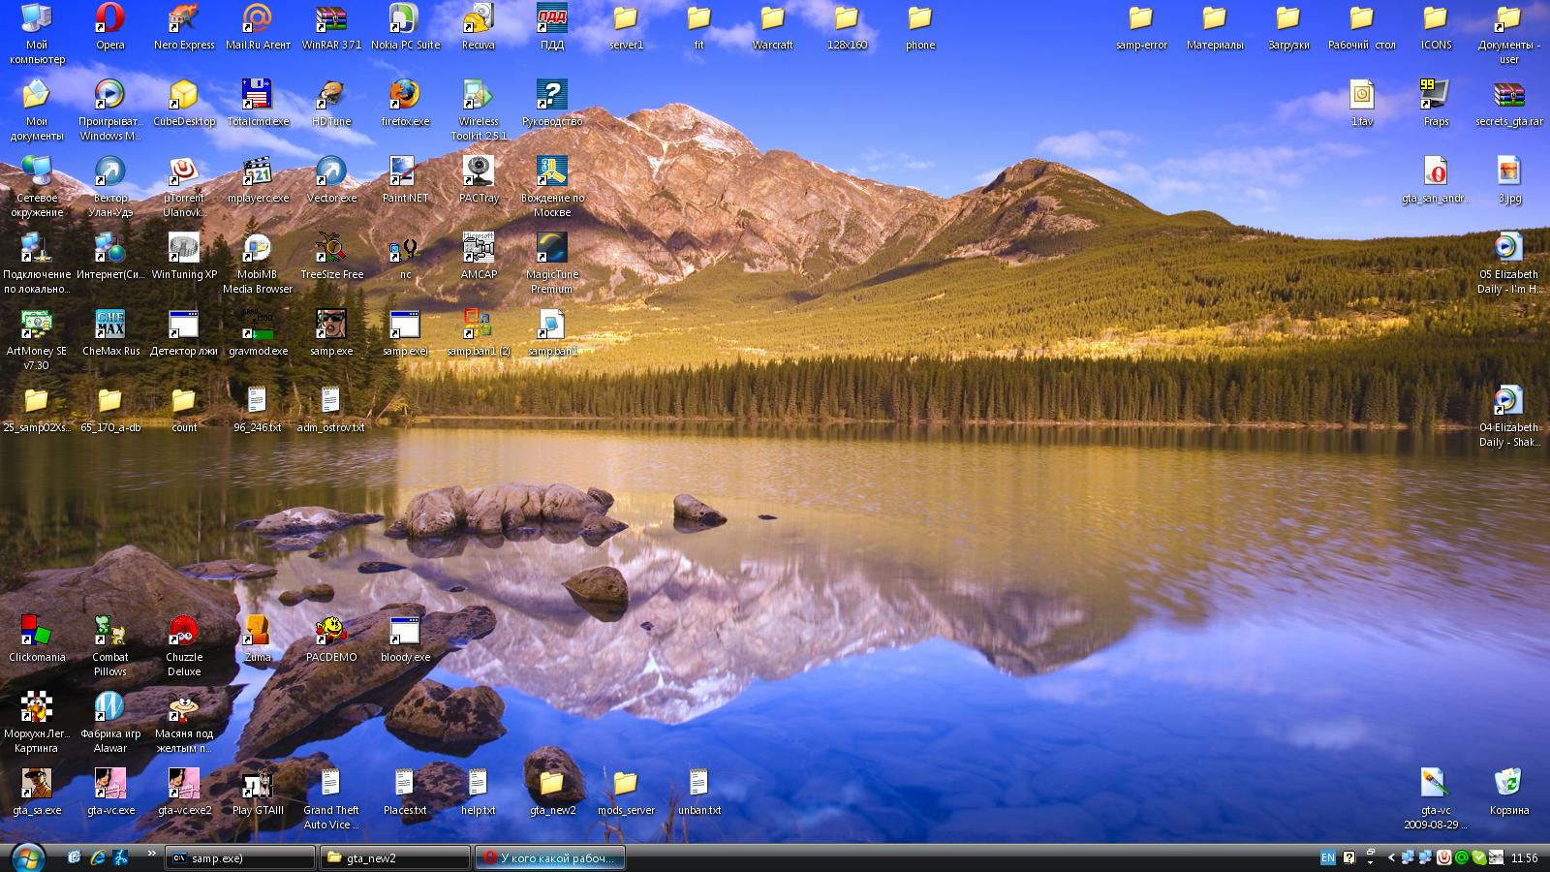
Task: Click the Windows Start orb button
Action: point(26,856)
